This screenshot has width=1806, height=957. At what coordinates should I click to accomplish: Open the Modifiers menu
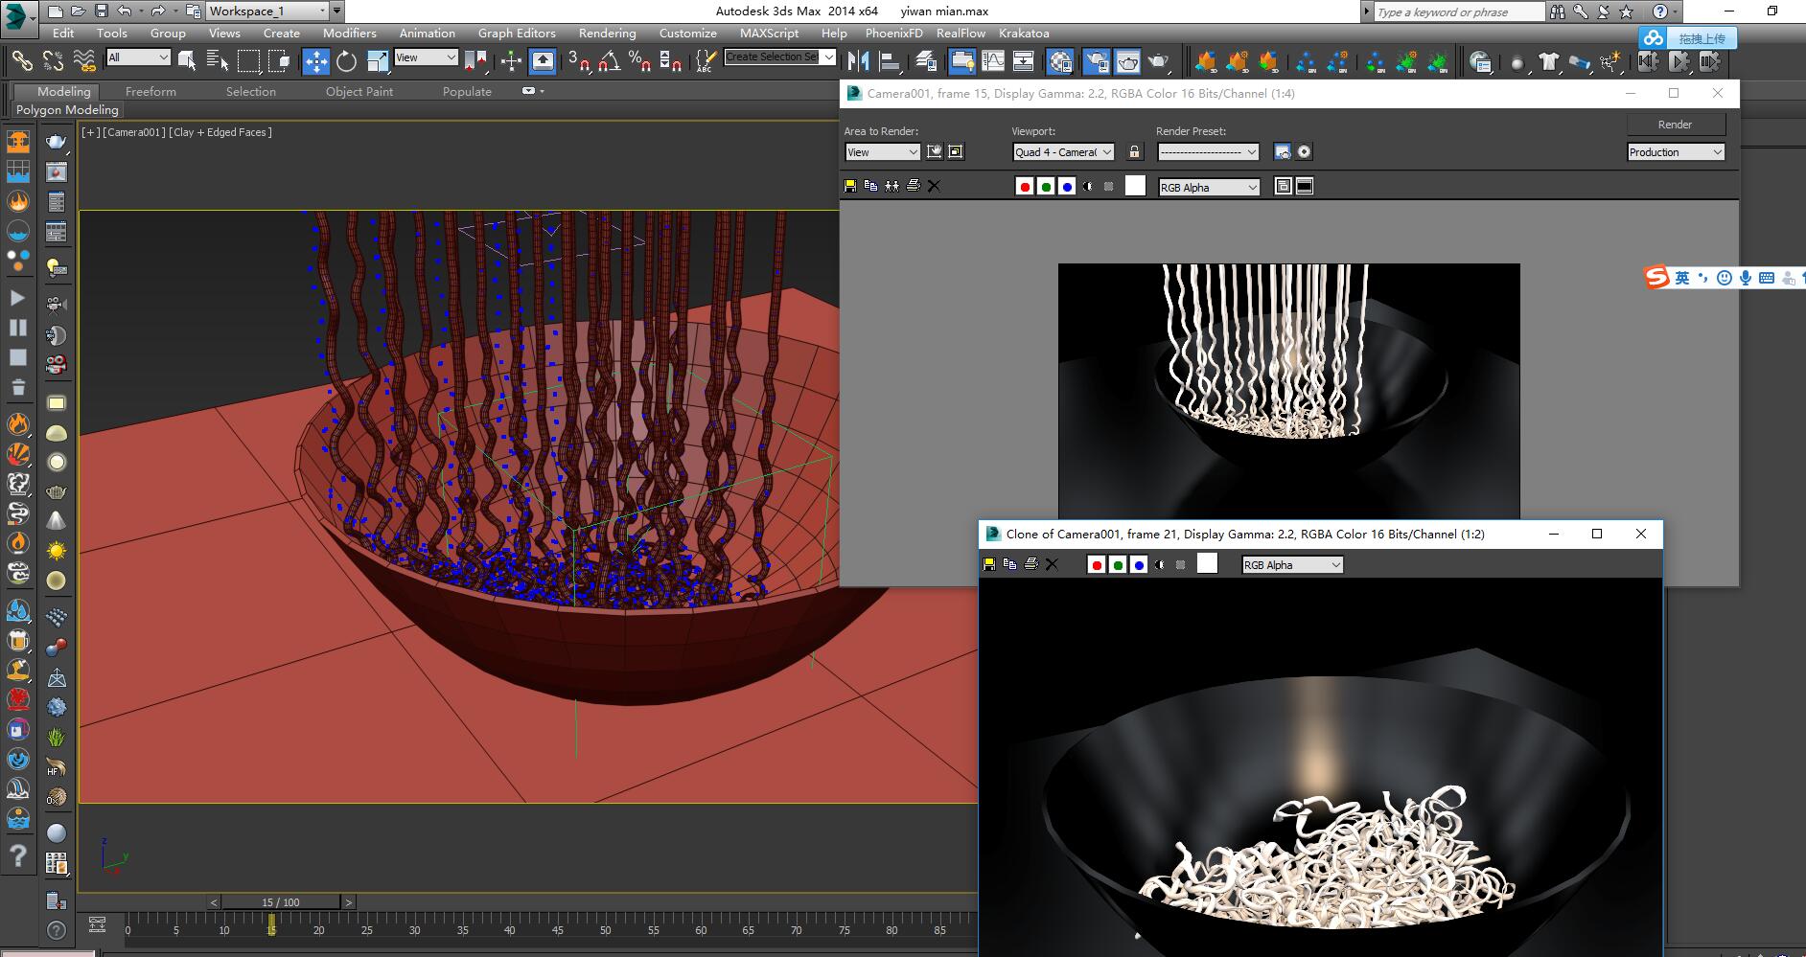click(349, 33)
